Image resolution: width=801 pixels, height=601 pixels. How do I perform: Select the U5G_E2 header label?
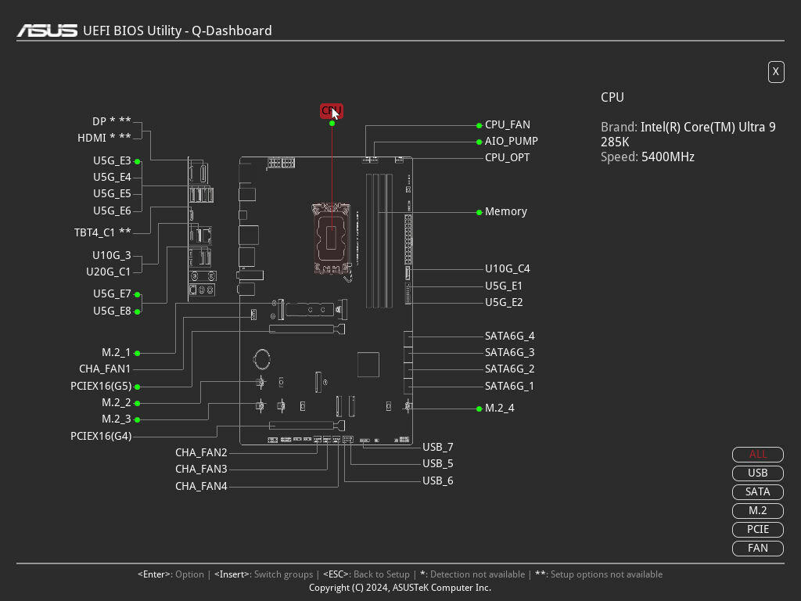coord(504,302)
